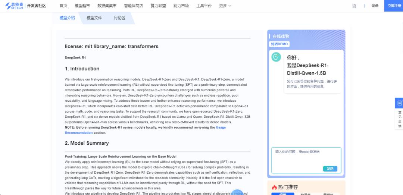Focus the question input text box
403x195 pixels.
[x=306, y=160]
